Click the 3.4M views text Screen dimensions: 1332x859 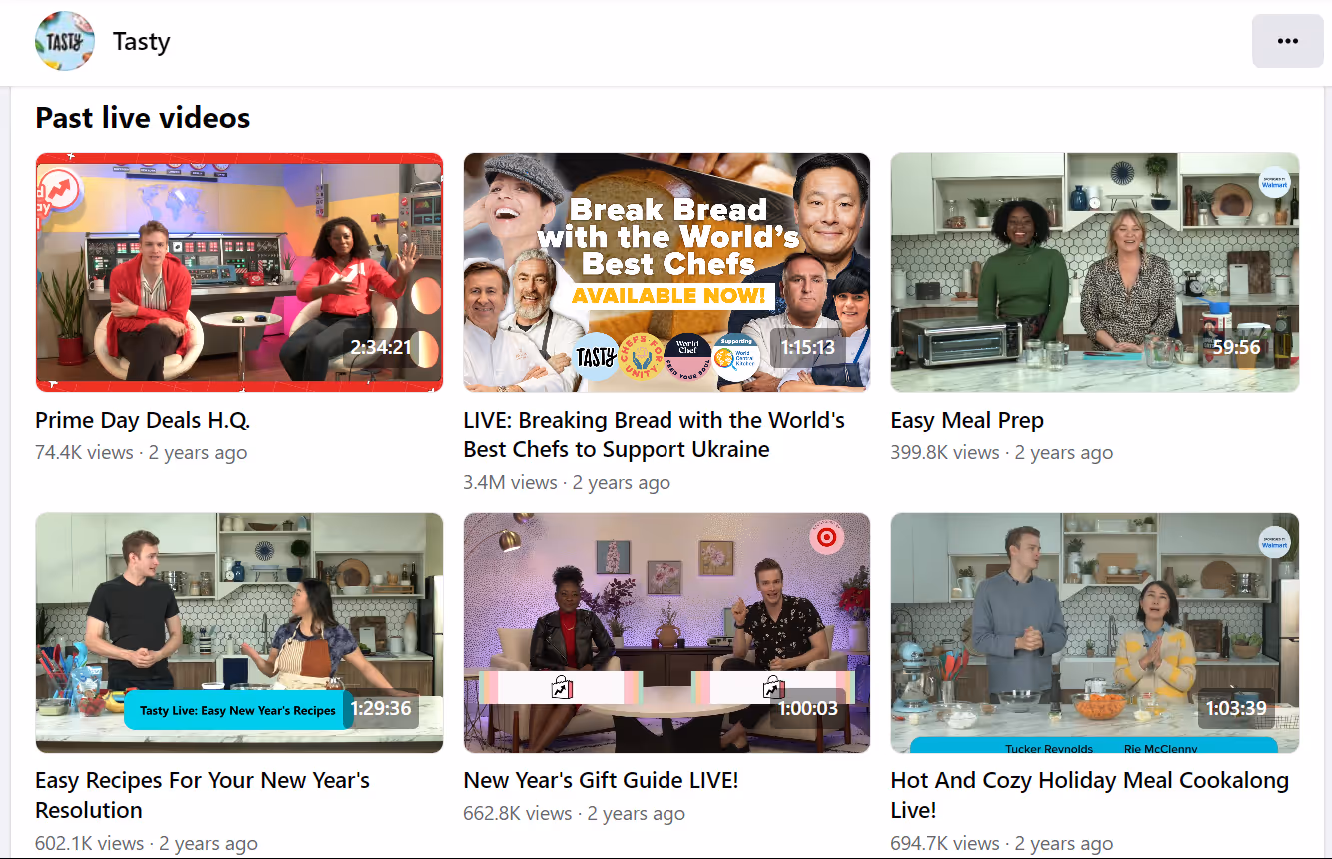[510, 482]
